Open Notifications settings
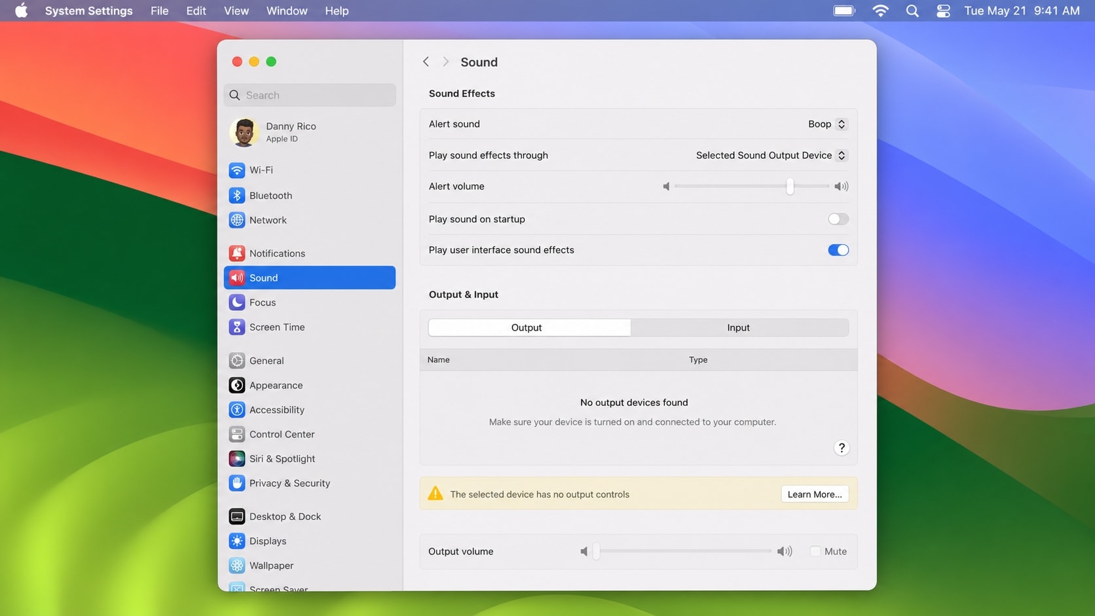1095x616 pixels. click(309, 253)
